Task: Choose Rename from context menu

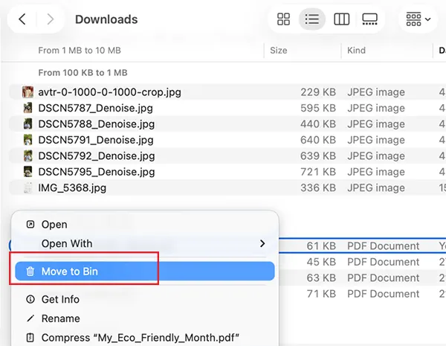Action: [x=145, y=318]
